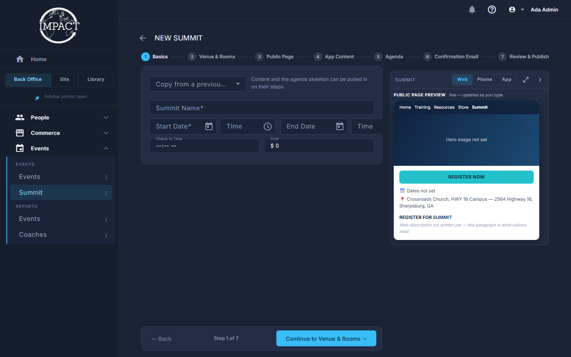The image size is (571, 357).
Task: Go to step 4 App Content
Action: pyautogui.click(x=334, y=57)
